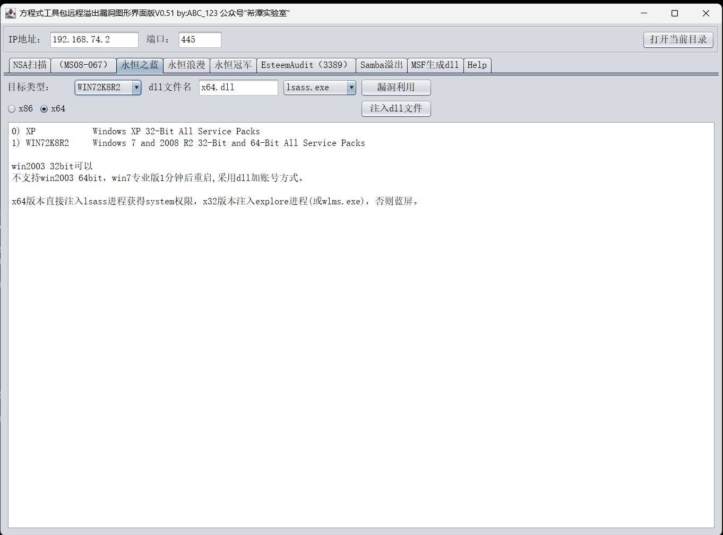Click the IP地址 input showing 192.168.74.2
The height and width of the screenshot is (535, 723).
(x=93, y=39)
